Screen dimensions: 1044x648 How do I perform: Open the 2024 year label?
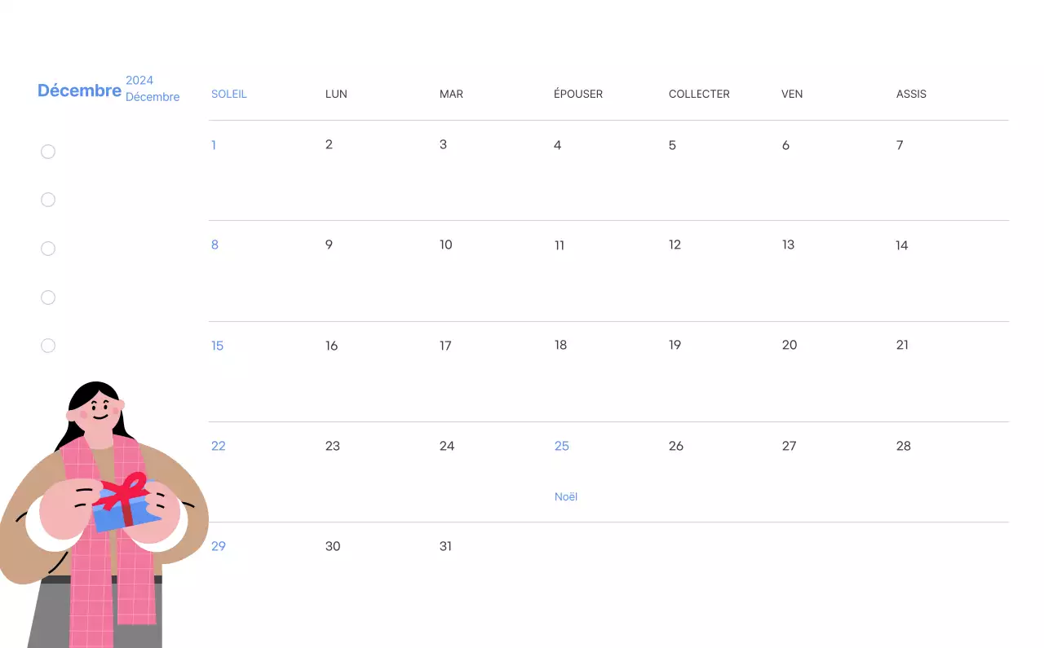coord(139,80)
